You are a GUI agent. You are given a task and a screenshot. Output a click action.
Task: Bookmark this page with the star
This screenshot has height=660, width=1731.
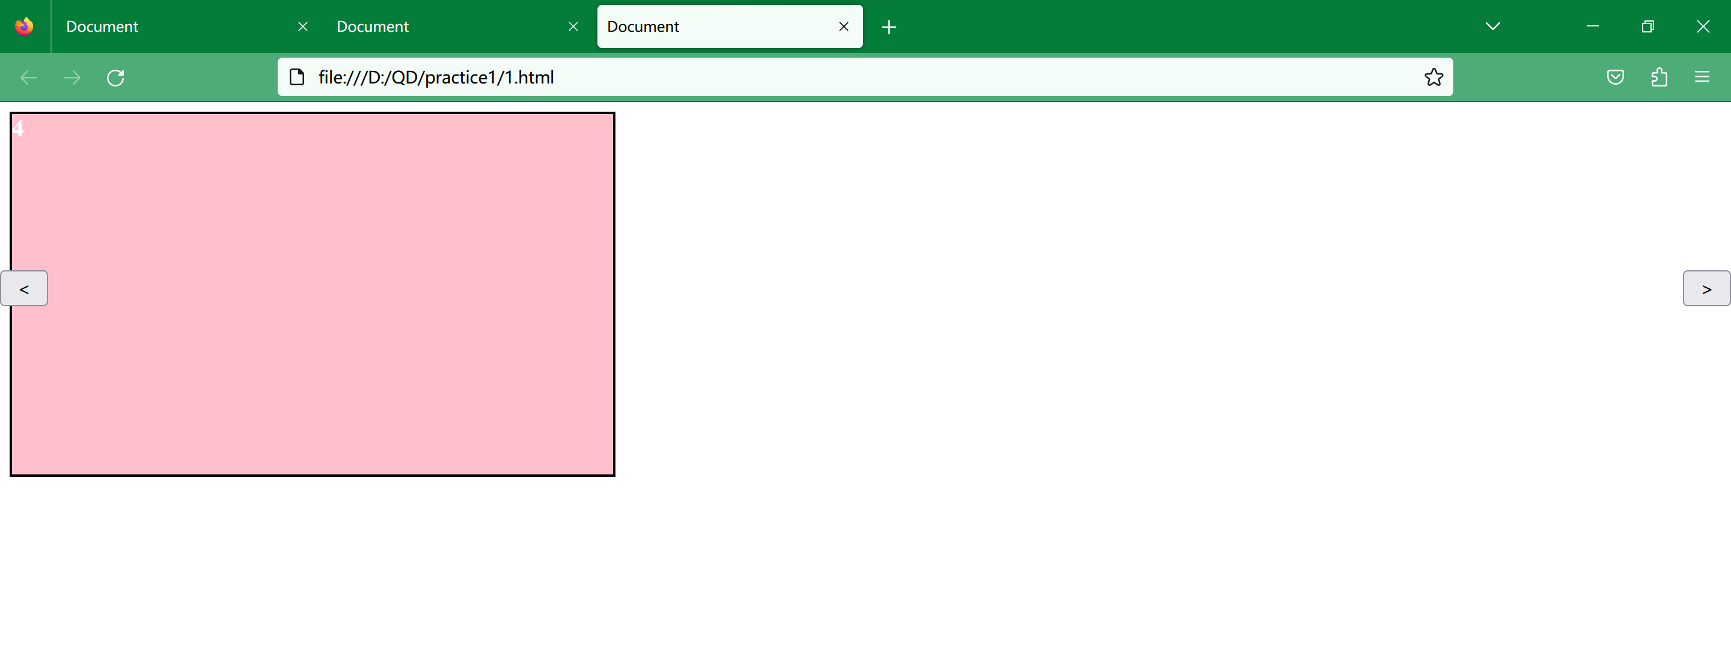pyautogui.click(x=1433, y=77)
